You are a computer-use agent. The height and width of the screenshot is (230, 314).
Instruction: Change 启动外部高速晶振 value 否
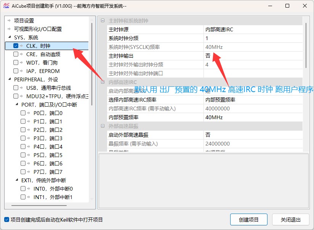point(253,135)
